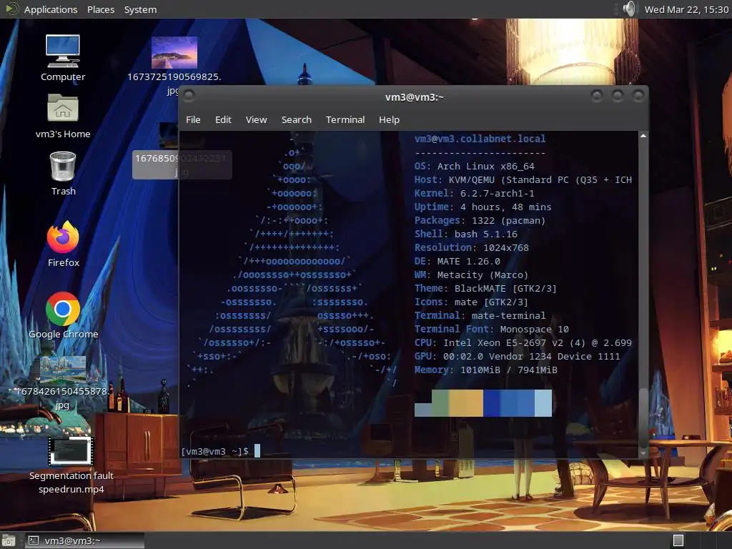Click the Memory: 1010MiB / 7941MiB line
The image size is (732, 549).
[x=485, y=370]
